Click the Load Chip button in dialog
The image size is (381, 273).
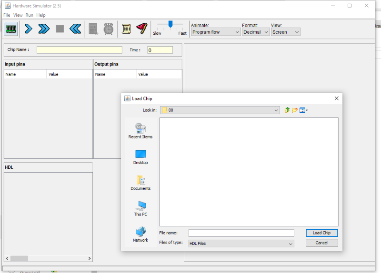click(x=321, y=233)
